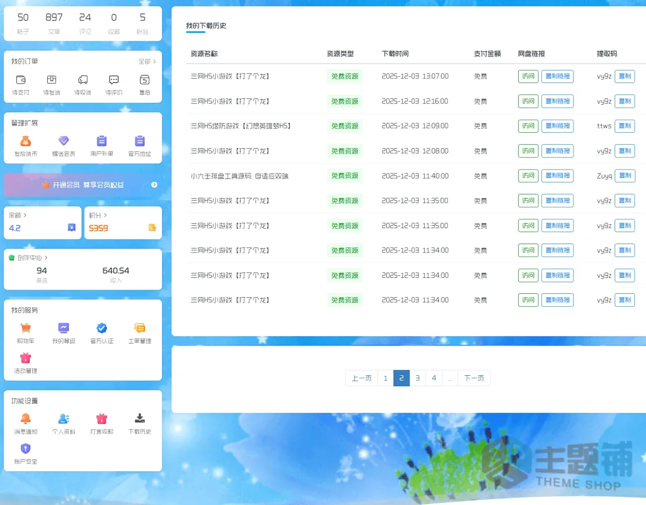Screen dimensions: 646x505
Task: Open the 评论 count 24 stat
Action: [85, 23]
